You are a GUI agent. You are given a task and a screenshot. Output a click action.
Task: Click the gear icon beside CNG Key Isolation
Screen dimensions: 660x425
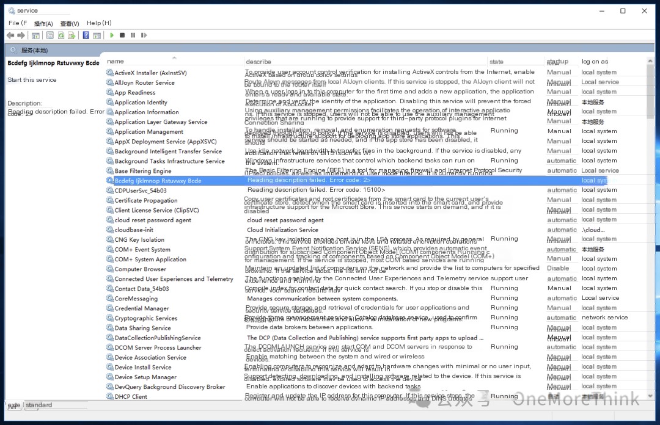(x=110, y=239)
